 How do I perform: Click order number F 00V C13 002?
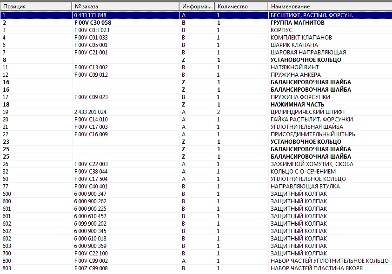(x=91, y=67)
